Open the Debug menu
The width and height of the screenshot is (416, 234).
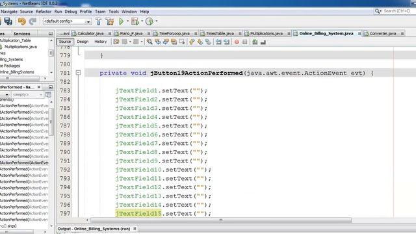point(71,12)
